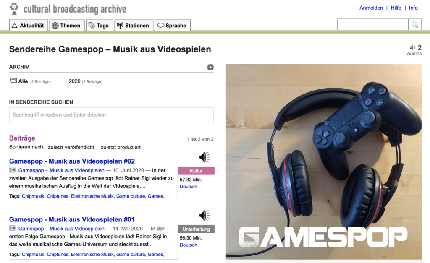Filter archive by year 2020
Screen dimensions: 430x263
coord(75,81)
